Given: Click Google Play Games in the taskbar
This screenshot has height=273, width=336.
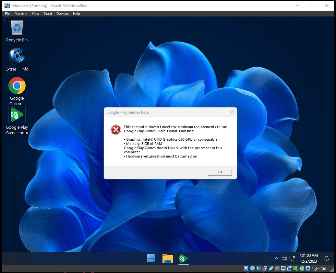Looking at the screenshot, I should click(184, 258).
